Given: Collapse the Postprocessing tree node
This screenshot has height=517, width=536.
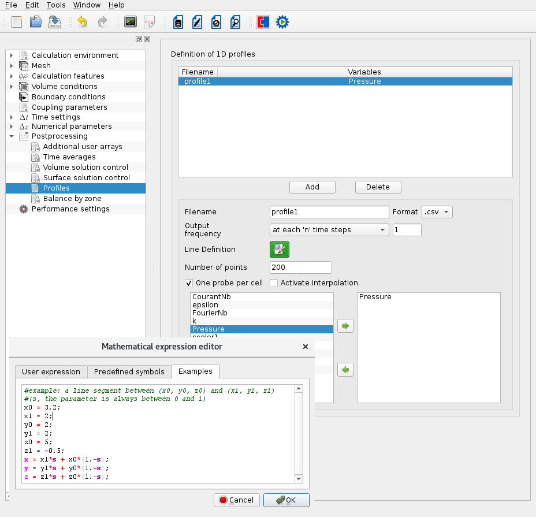Looking at the screenshot, I should coord(11,136).
